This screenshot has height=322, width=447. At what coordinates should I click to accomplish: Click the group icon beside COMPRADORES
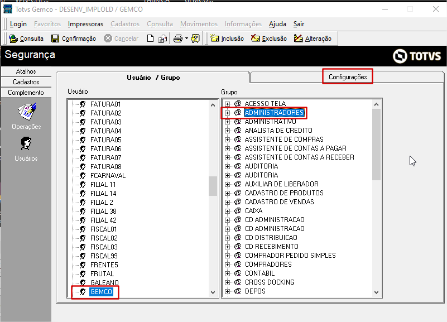coord(238,265)
